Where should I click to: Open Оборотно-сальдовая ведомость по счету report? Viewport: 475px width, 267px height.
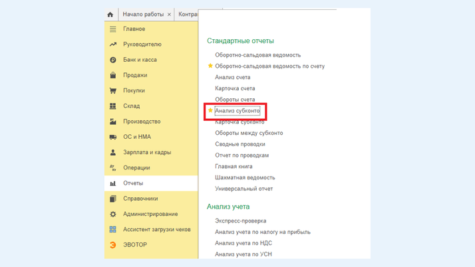[x=269, y=66]
